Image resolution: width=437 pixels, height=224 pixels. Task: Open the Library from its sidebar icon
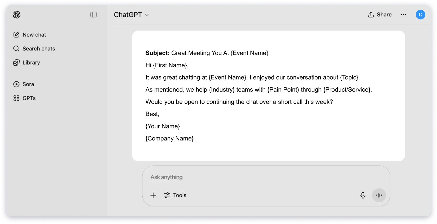point(16,62)
